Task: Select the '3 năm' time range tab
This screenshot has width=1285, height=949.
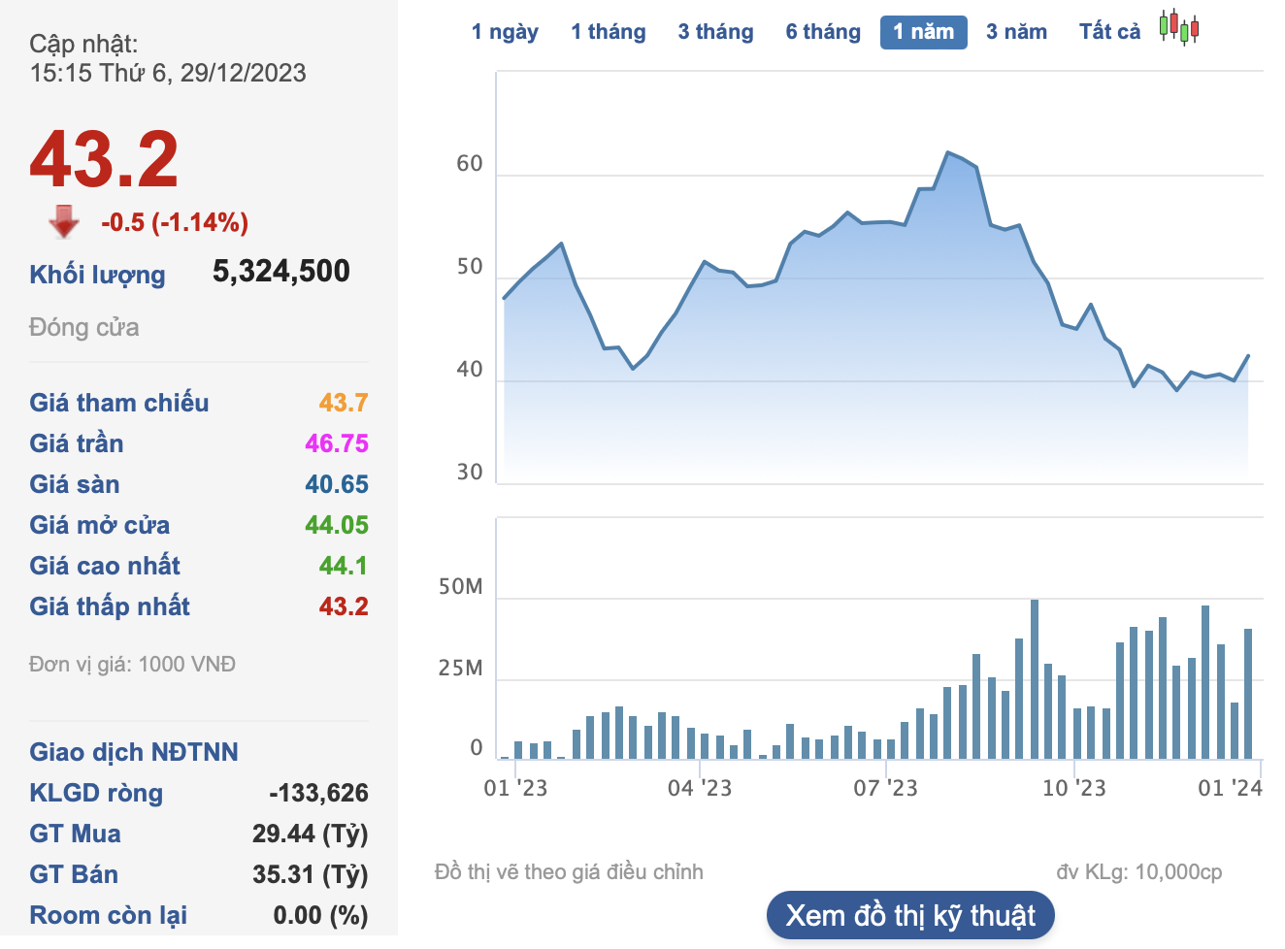Action: [x=1016, y=32]
